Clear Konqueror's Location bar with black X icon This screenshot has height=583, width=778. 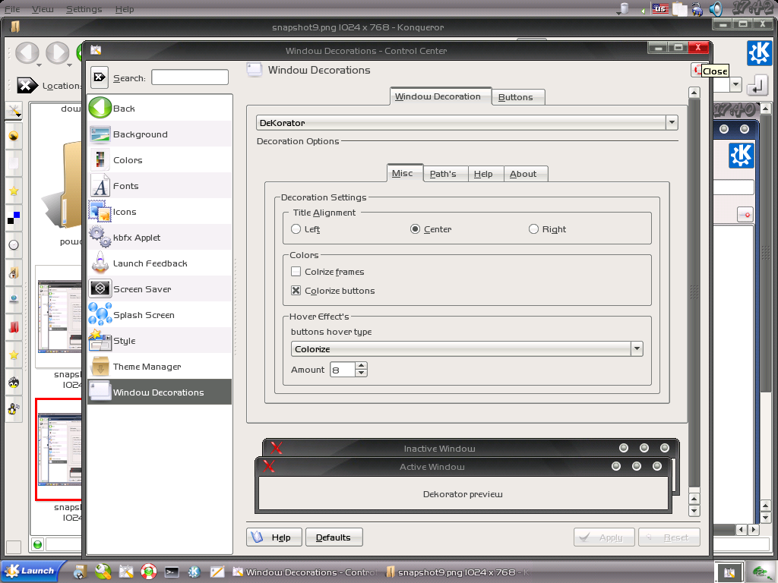pyautogui.click(x=27, y=85)
